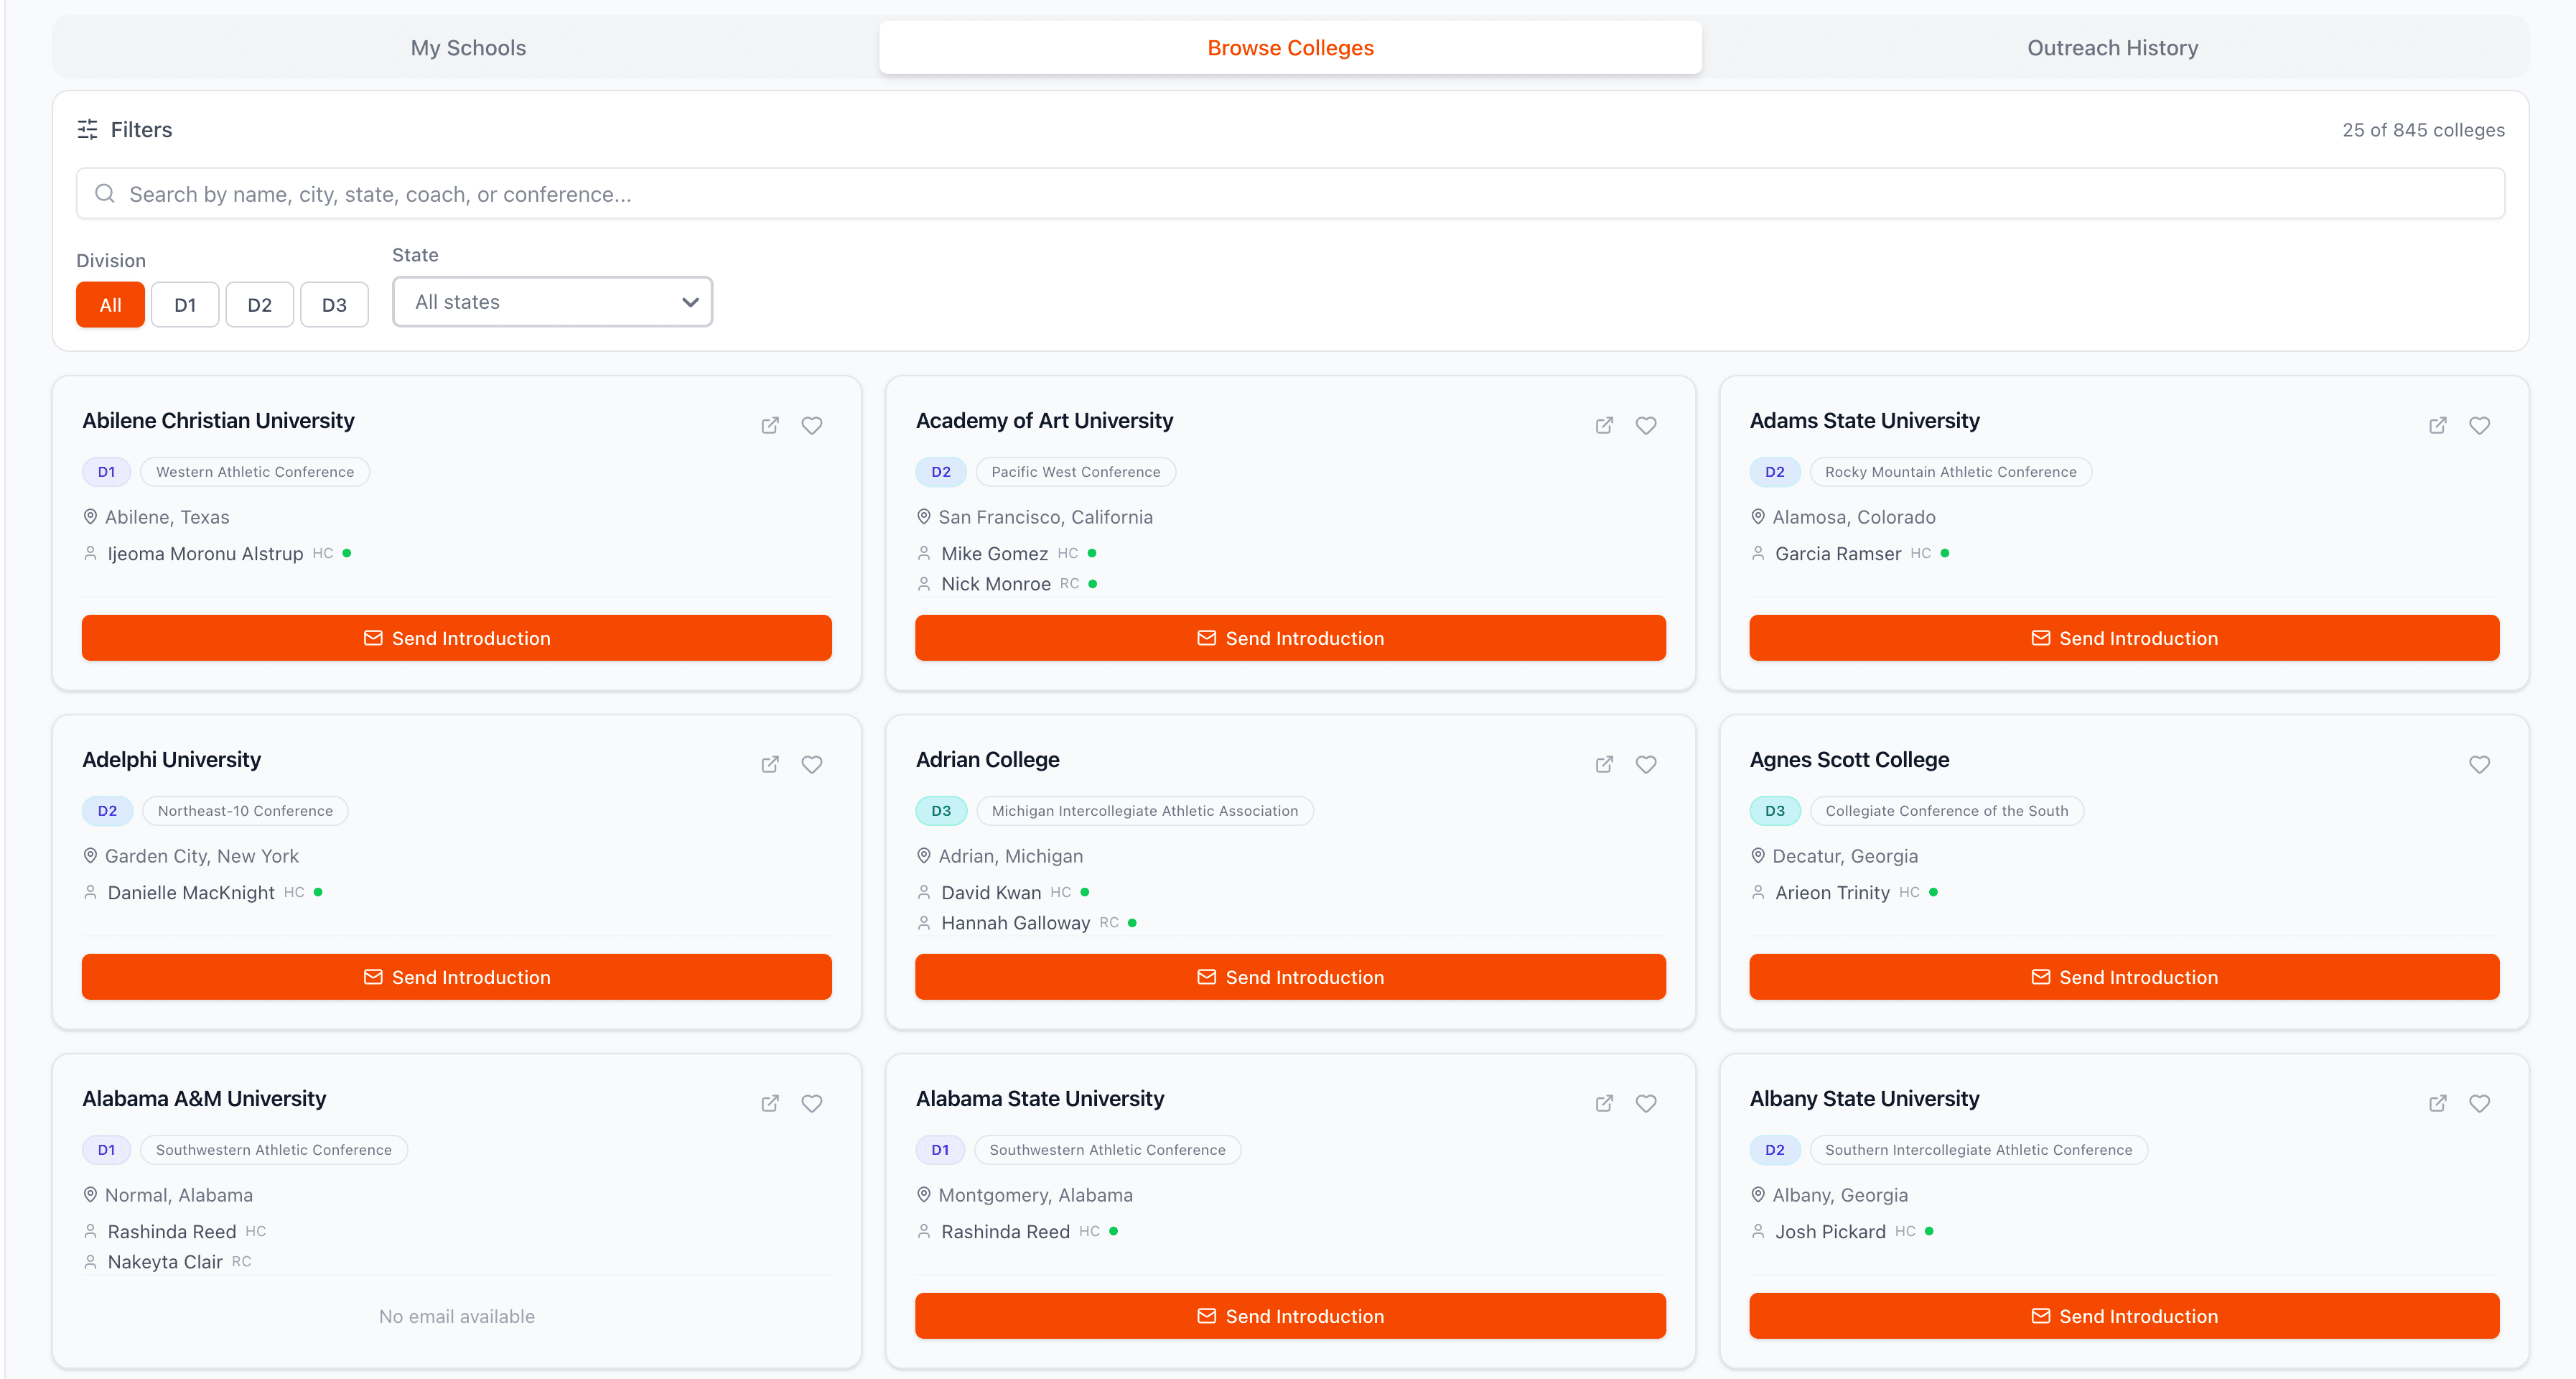
Task: Select the All division filter
Action: (110, 305)
